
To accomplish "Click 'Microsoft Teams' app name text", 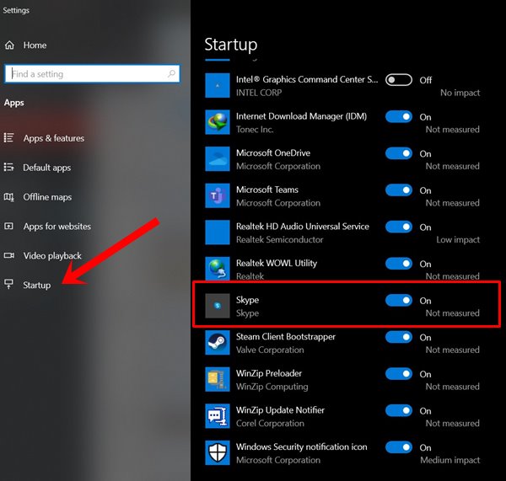I will [x=267, y=190].
